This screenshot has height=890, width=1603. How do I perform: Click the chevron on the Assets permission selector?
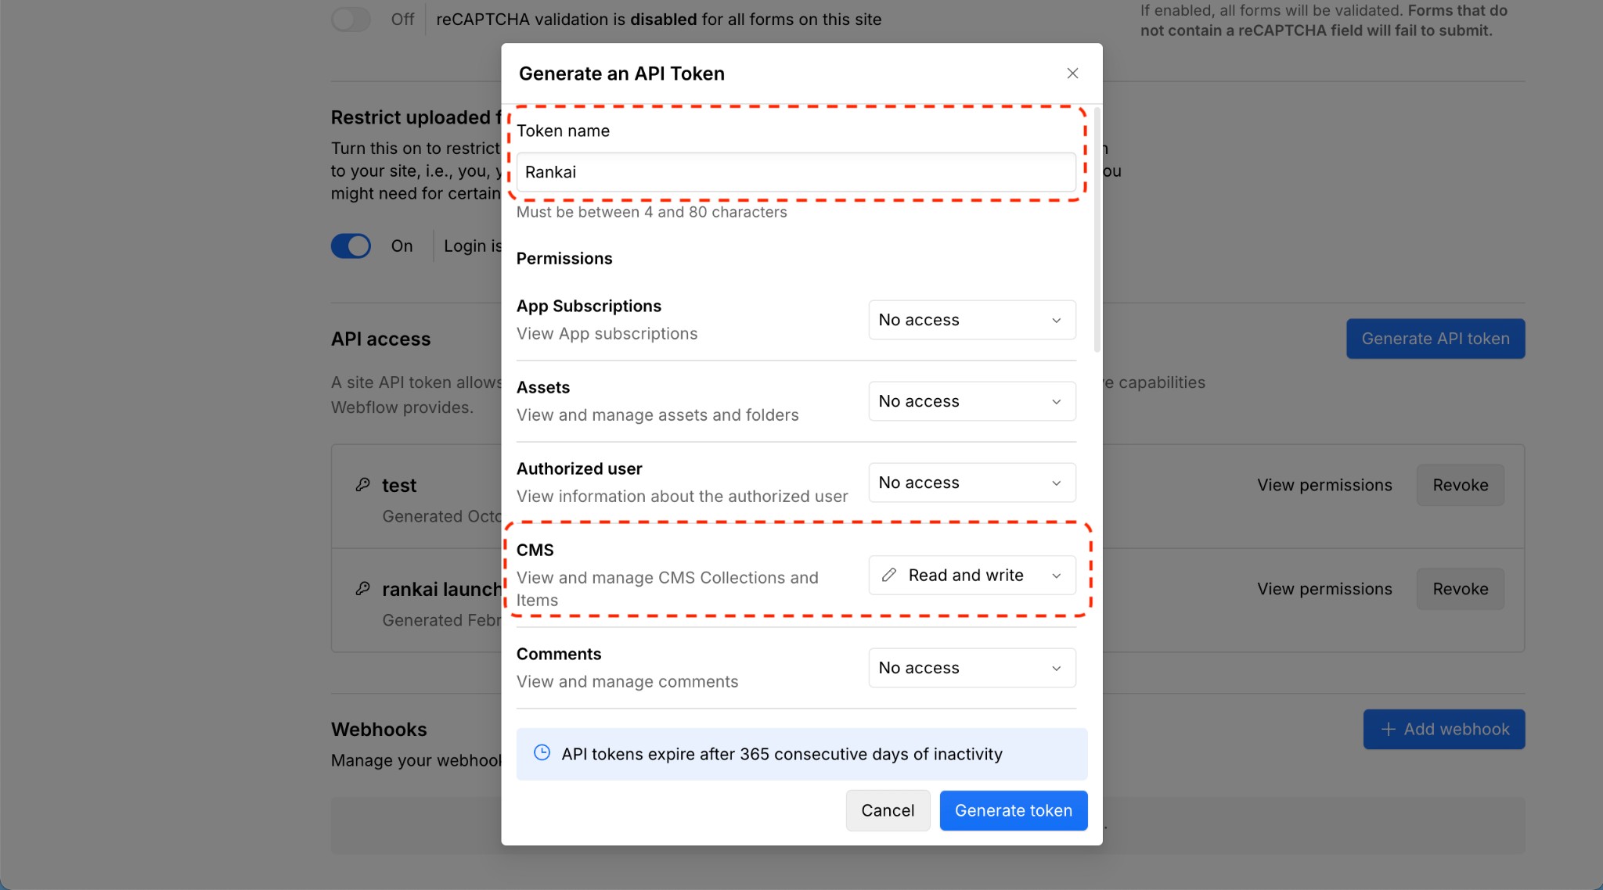click(1057, 400)
